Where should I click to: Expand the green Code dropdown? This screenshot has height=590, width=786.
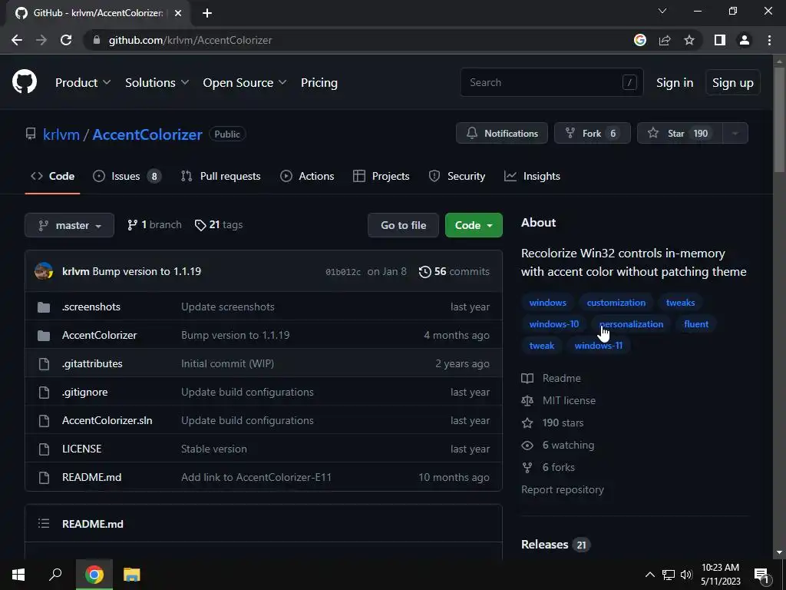474,225
